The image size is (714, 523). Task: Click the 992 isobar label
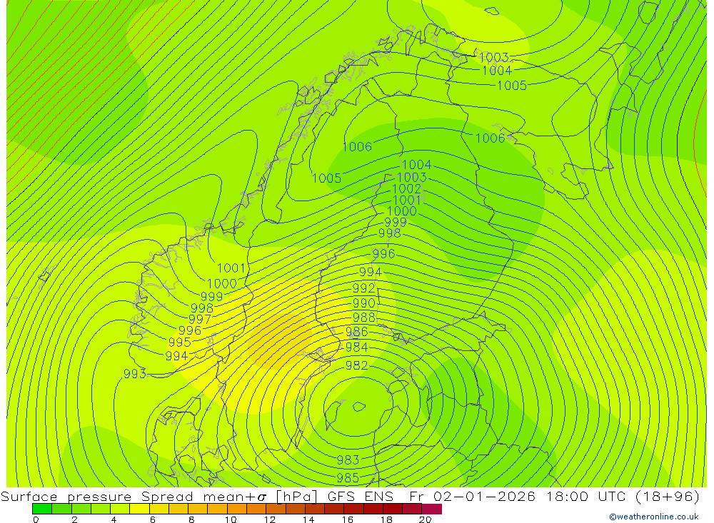point(364,288)
